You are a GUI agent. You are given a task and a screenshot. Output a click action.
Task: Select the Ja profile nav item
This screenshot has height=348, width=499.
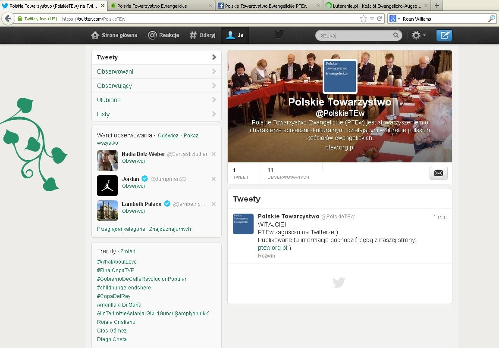[x=235, y=35]
